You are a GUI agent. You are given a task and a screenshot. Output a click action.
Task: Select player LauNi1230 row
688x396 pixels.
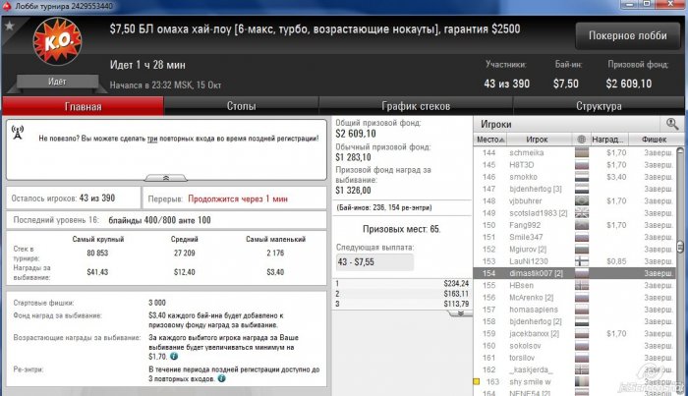pos(574,261)
